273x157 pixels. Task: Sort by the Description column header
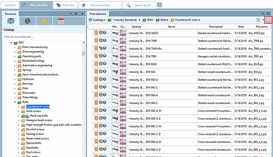[x=216, y=27]
